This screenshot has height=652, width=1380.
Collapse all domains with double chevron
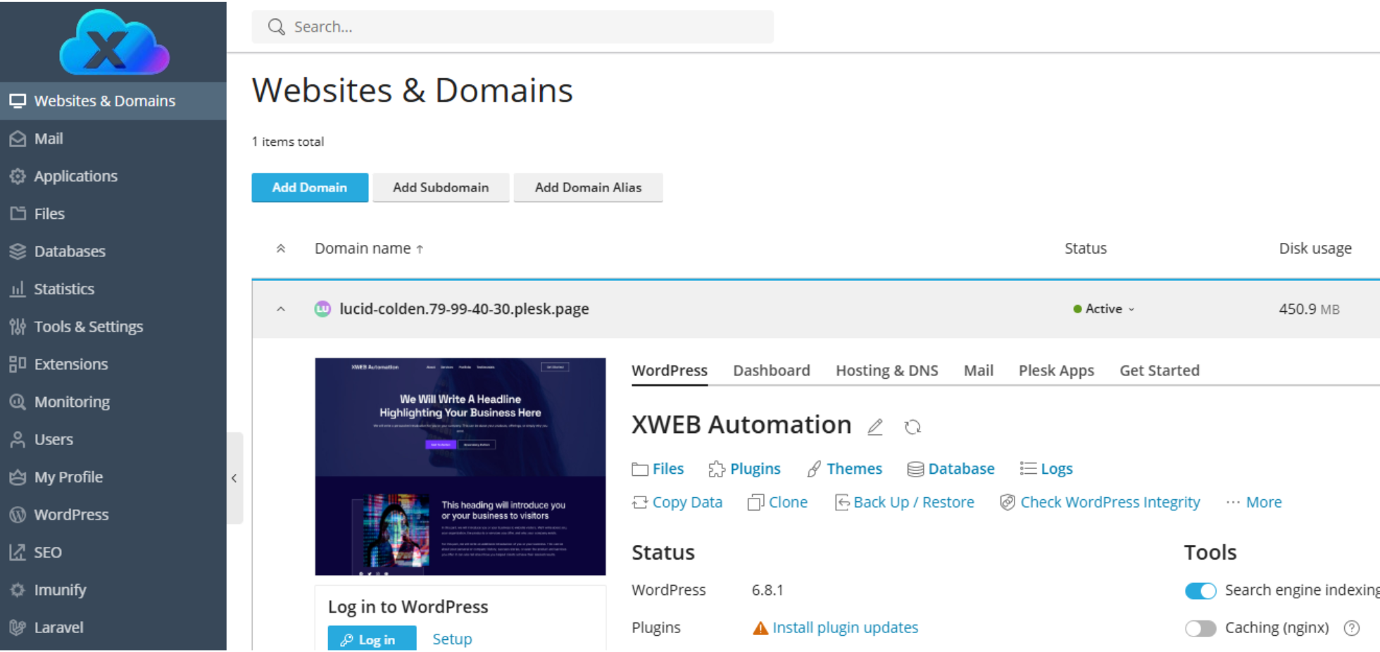pos(281,249)
